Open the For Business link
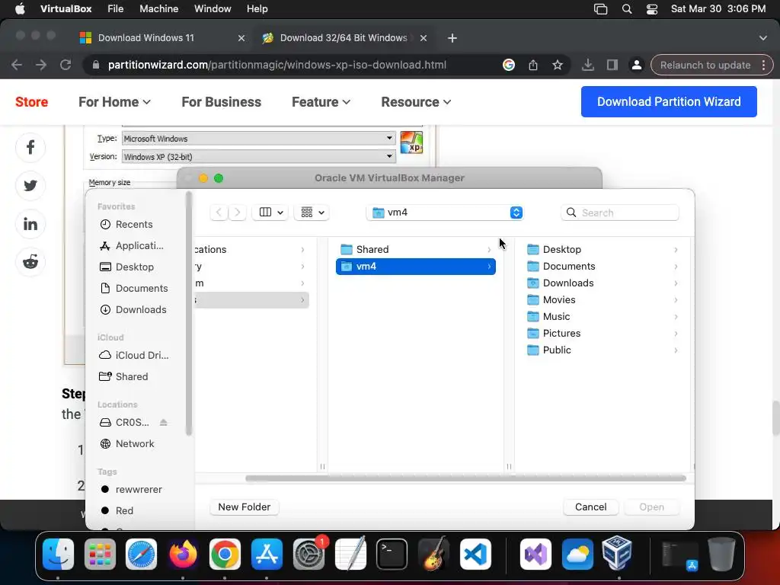780x585 pixels. coord(222,102)
